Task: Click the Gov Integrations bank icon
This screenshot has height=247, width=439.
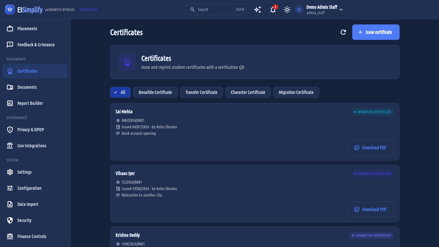Action: (x=10, y=146)
